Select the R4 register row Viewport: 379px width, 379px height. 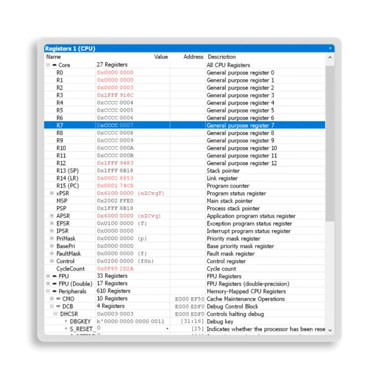[x=185, y=102]
